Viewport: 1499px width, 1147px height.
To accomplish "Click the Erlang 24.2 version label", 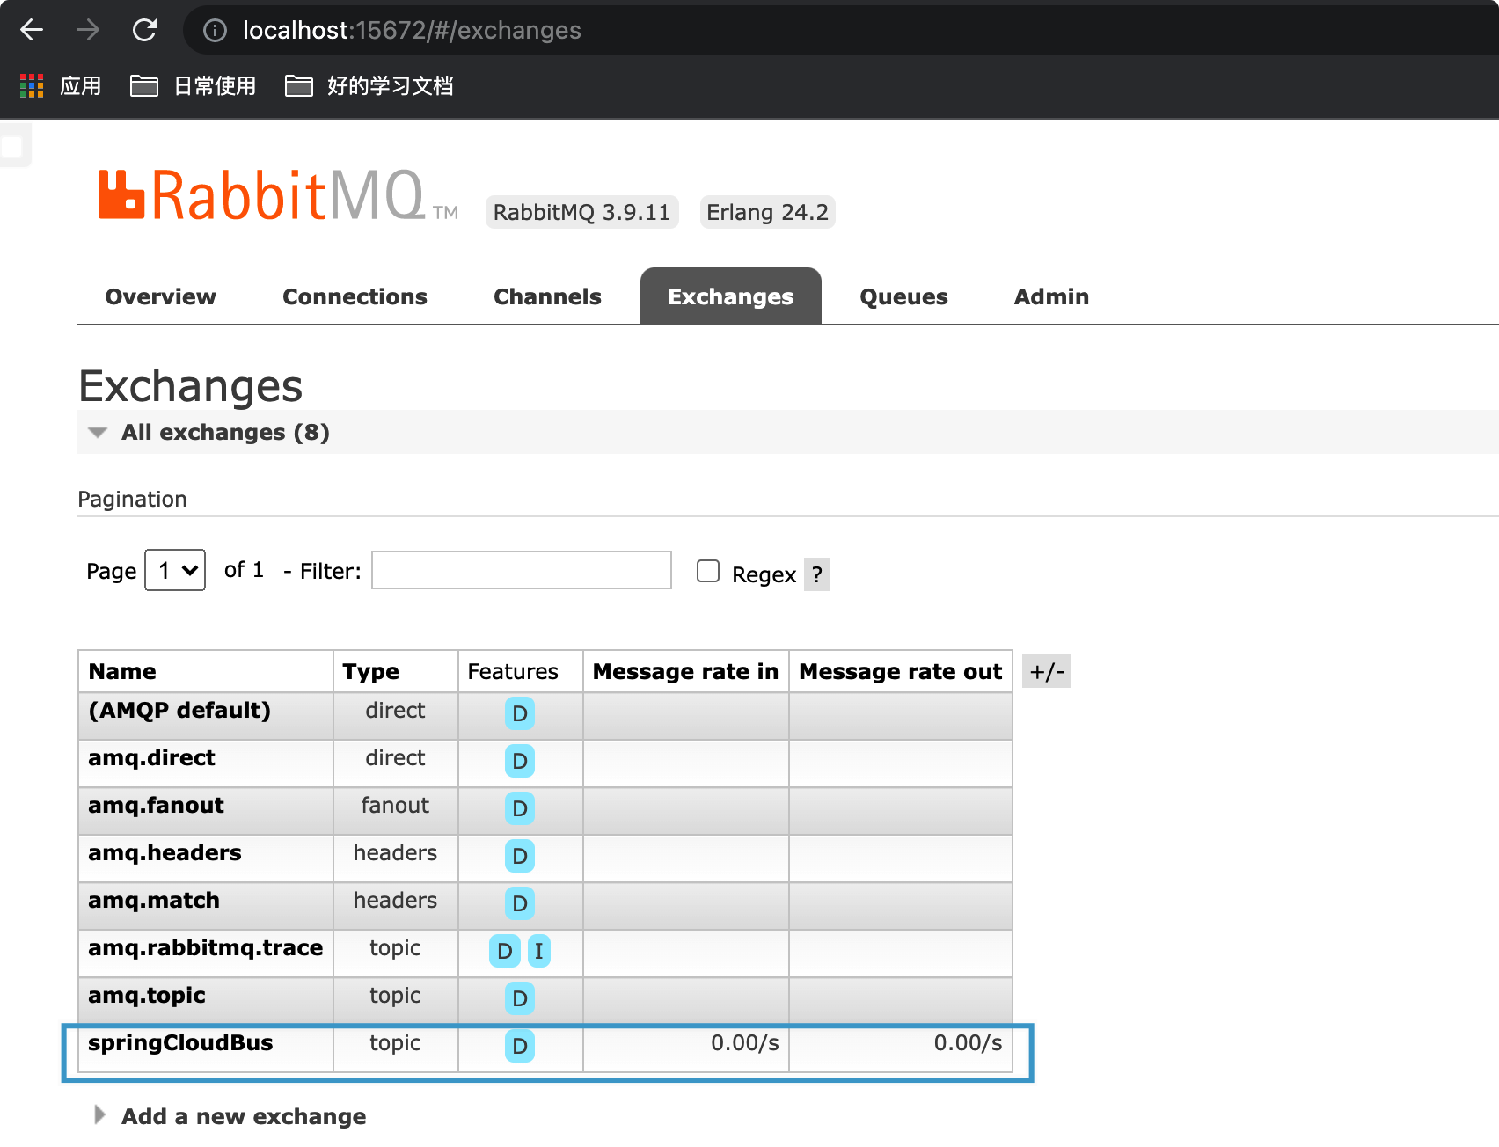I will 768,212.
